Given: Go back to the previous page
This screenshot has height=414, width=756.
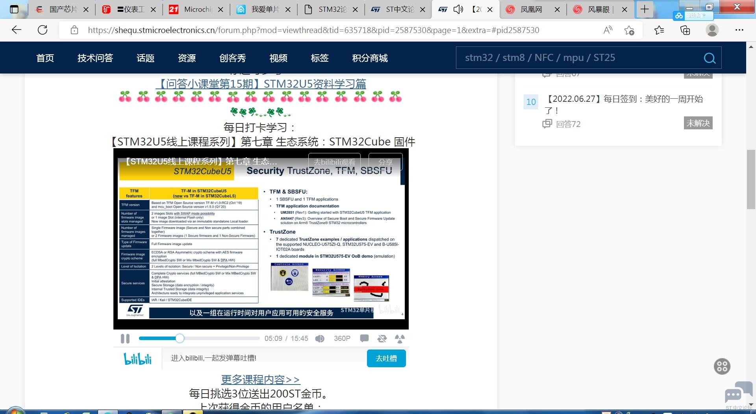Looking at the screenshot, I should coord(17,30).
